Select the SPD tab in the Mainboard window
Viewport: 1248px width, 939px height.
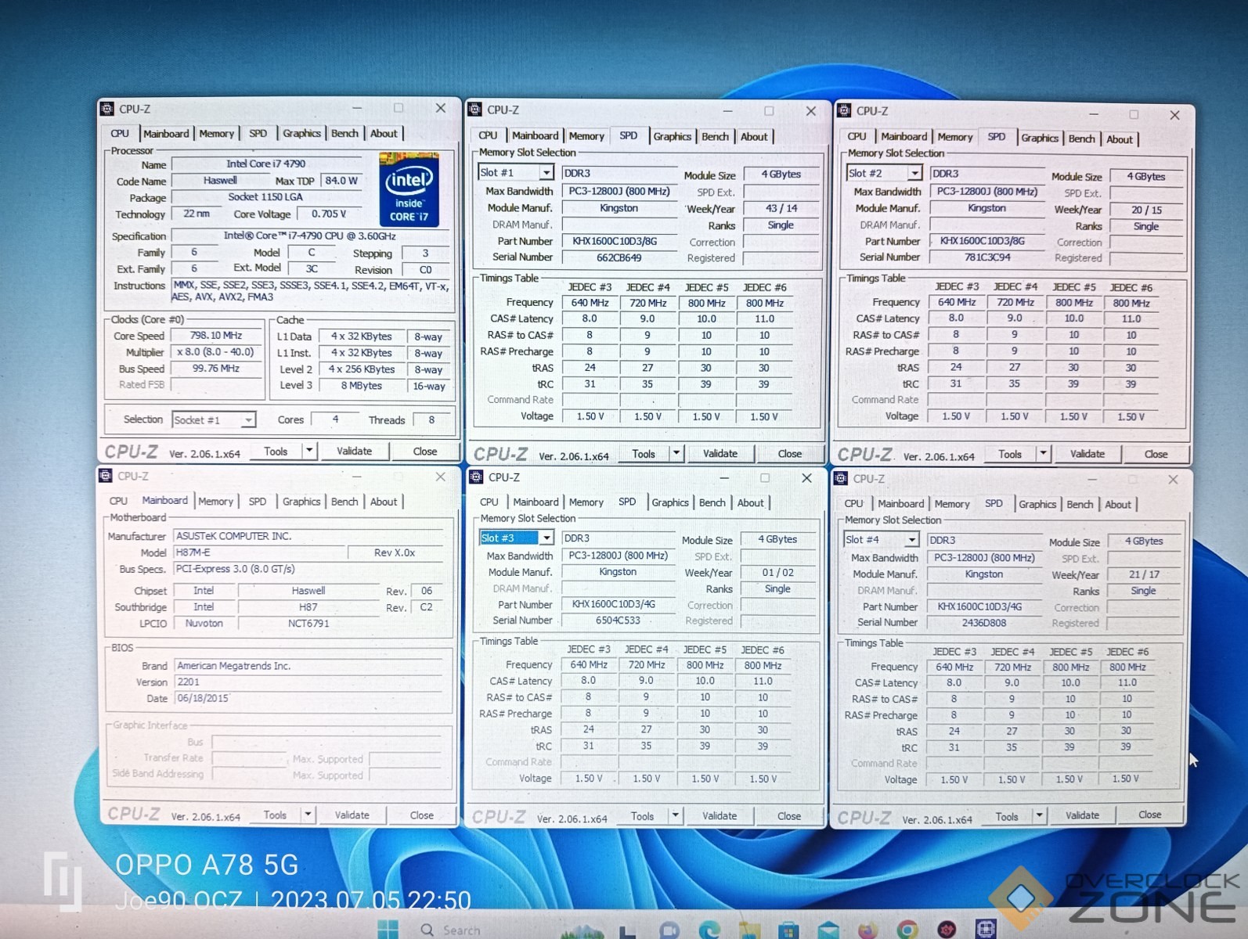point(258,502)
